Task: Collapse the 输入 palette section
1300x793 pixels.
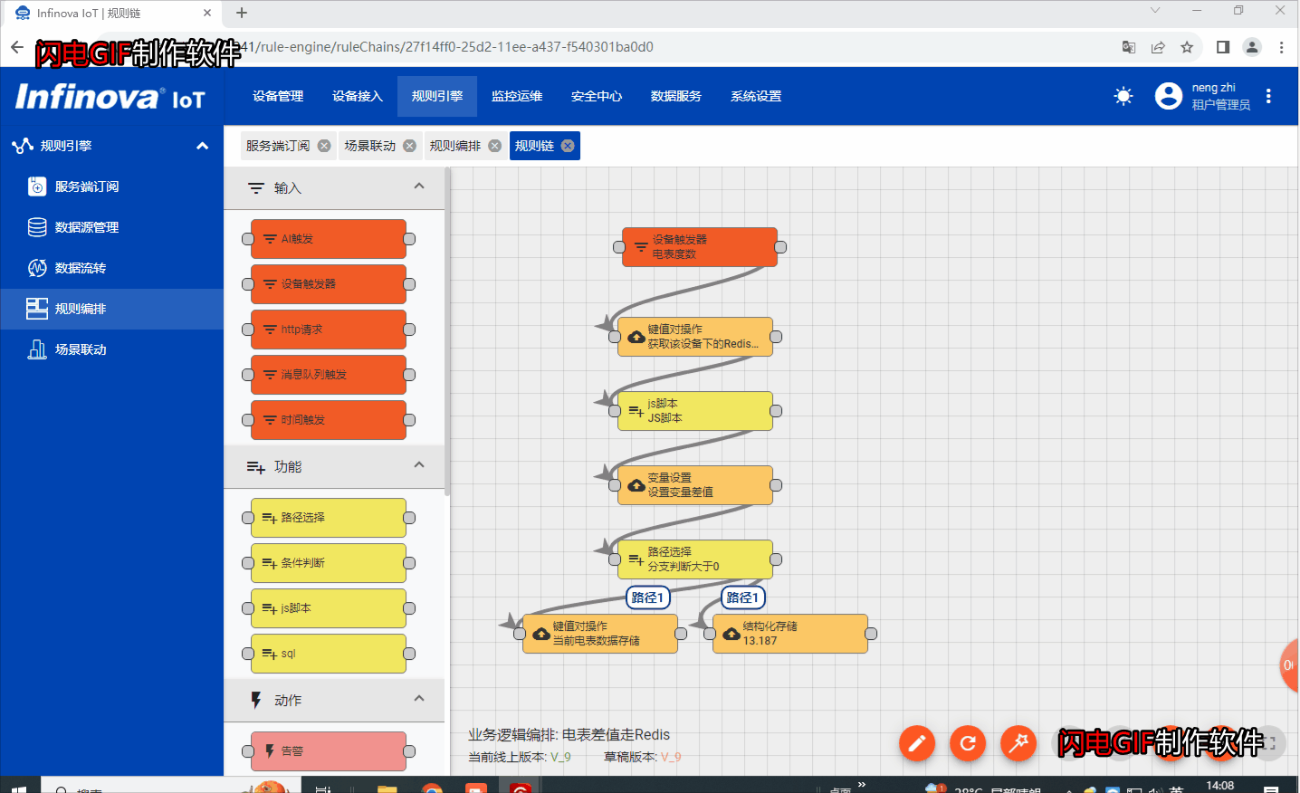Action: [419, 186]
